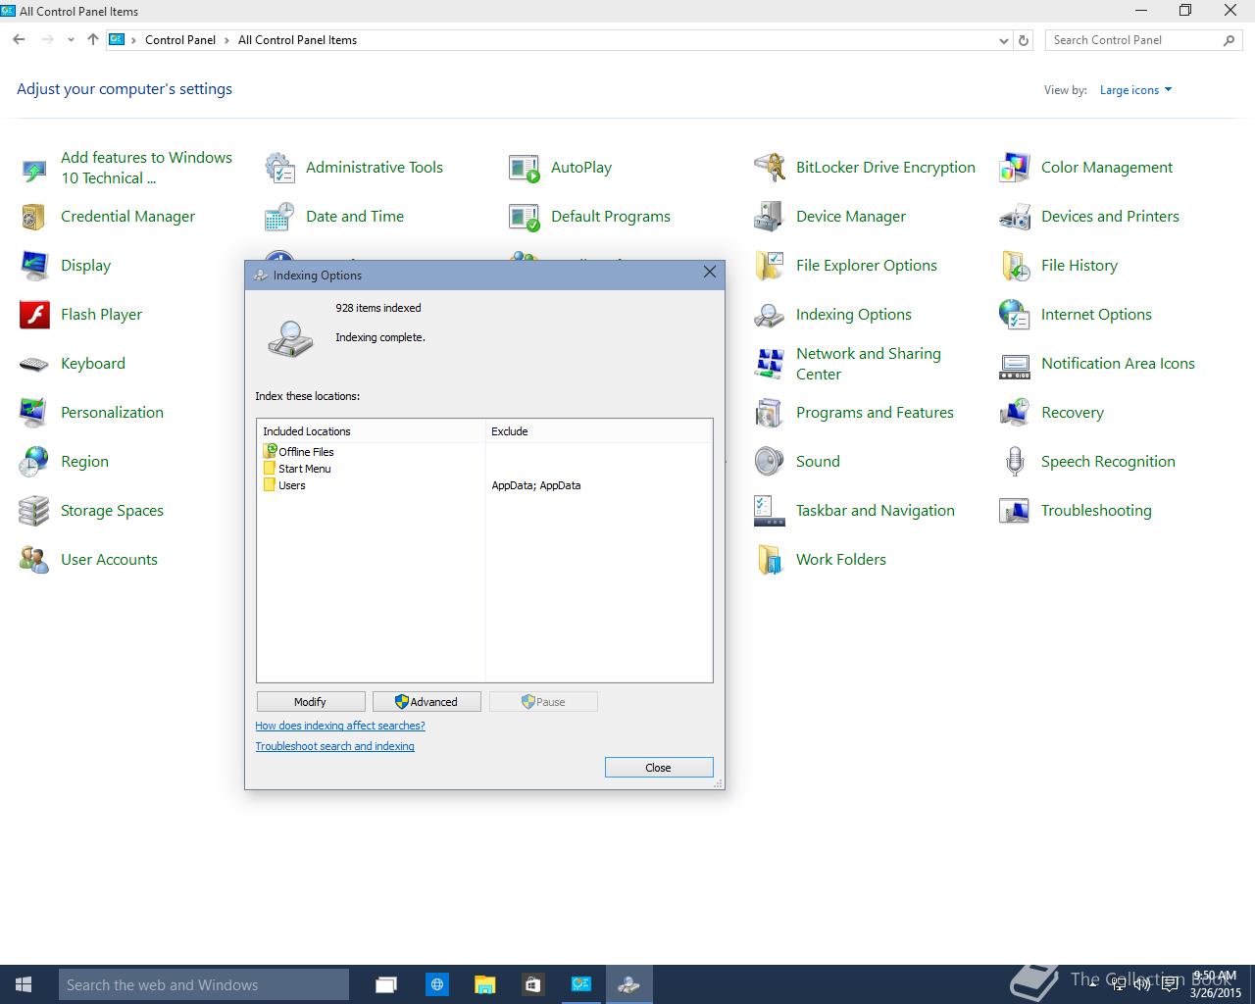Open the Personalization icon

coord(34,413)
